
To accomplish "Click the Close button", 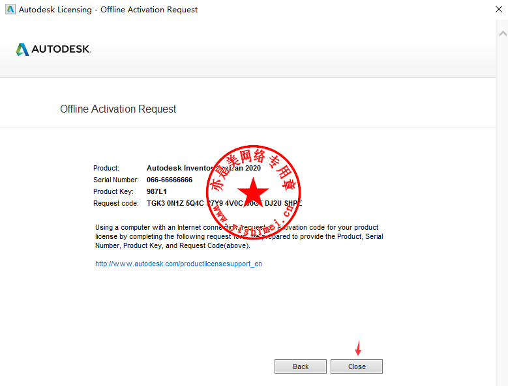I will pyautogui.click(x=356, y=366).
